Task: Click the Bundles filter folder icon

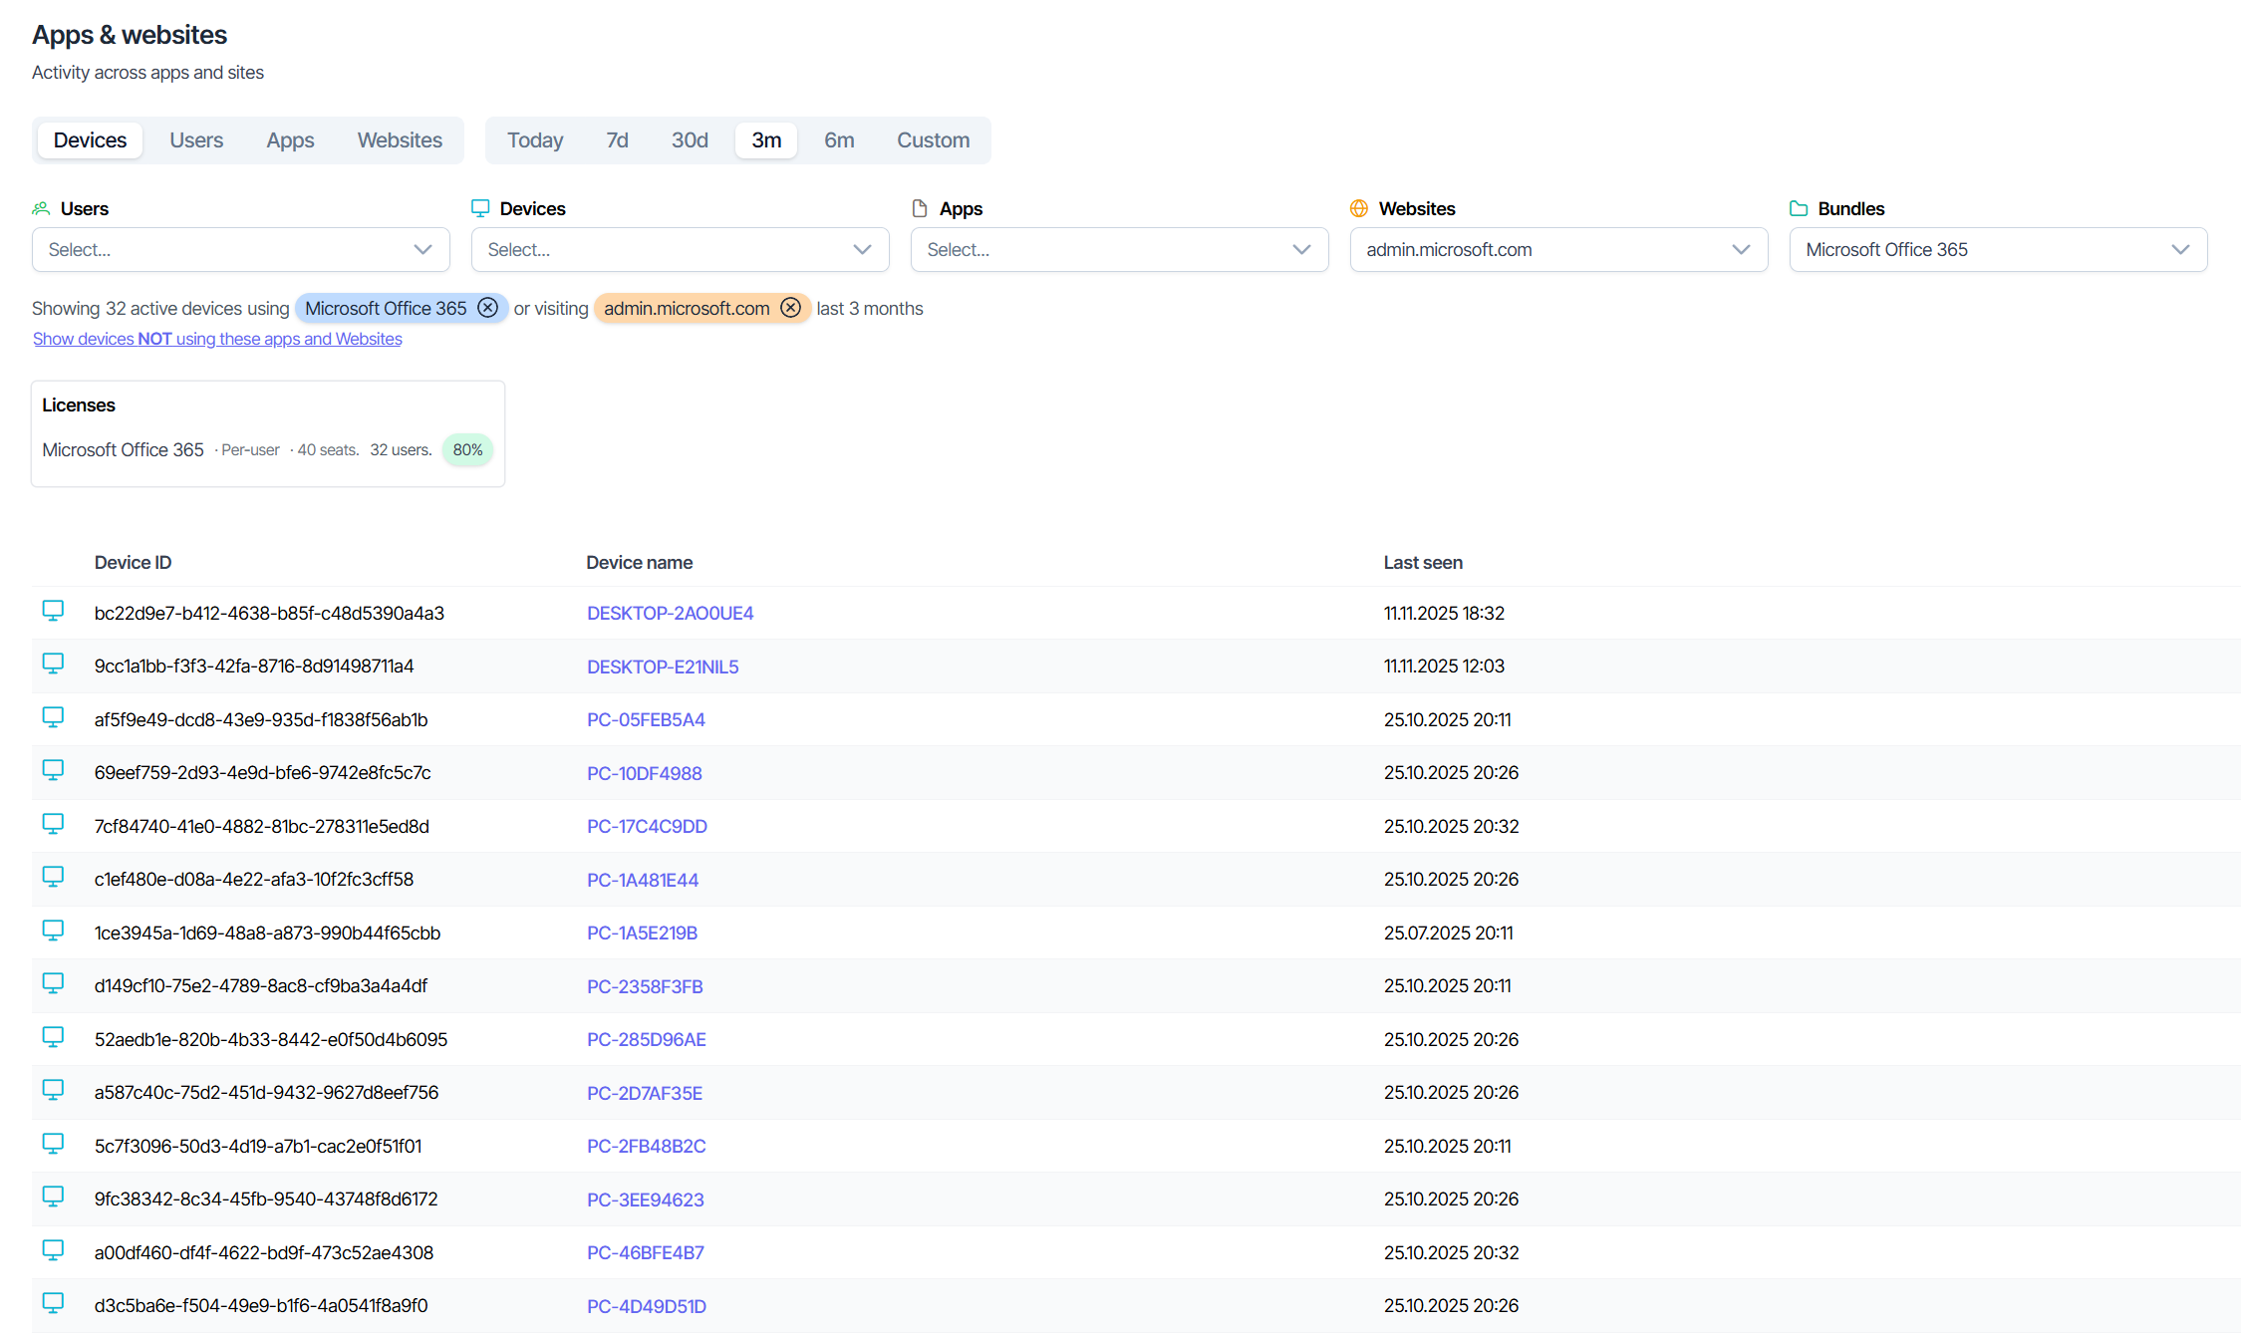Action: 1799,208
